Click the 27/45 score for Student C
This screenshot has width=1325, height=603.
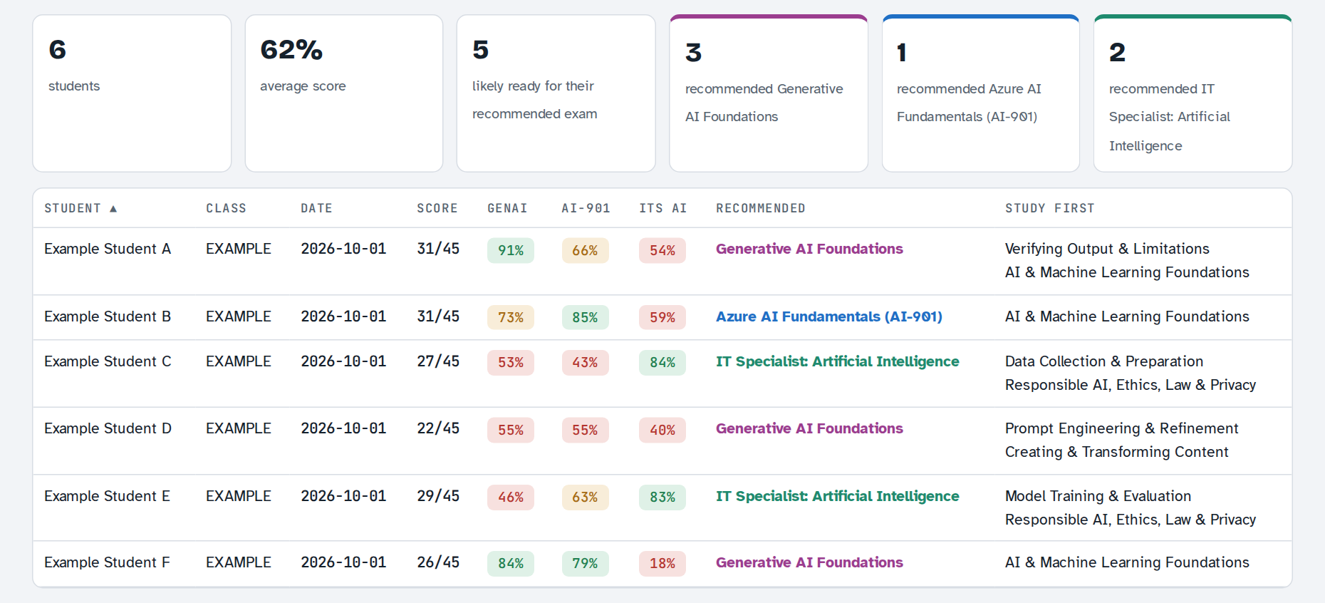coord(438,361)
